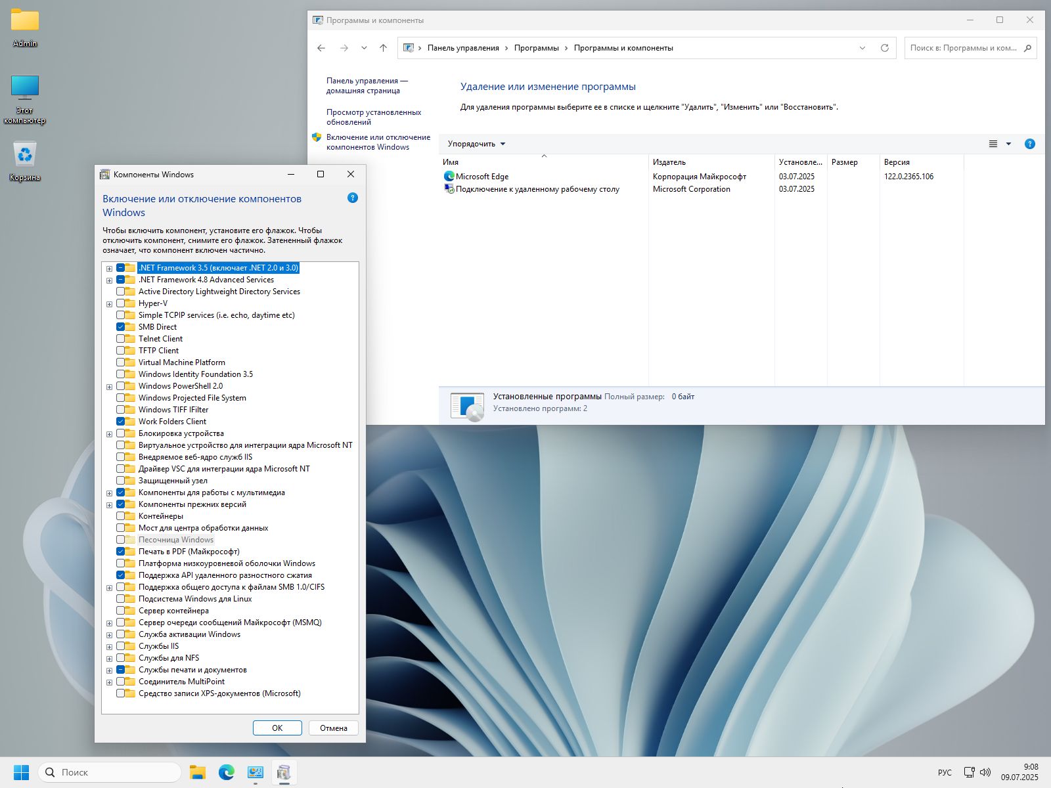1051x788 pixels.
Task: Go back in Programs and Features window
Action: 321,48
